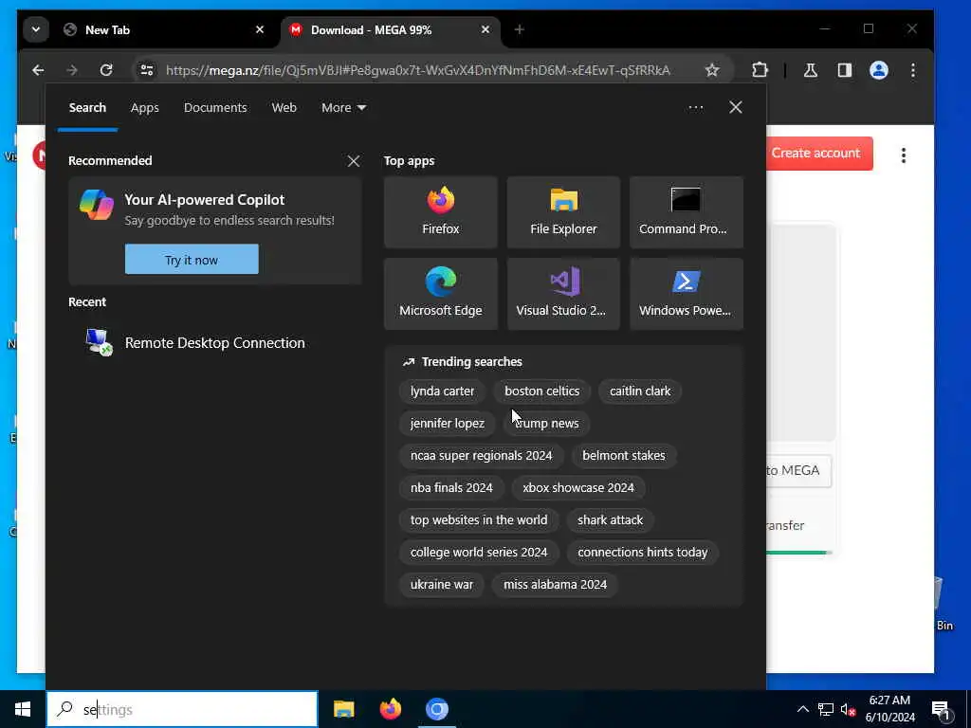Open File Explorer from Top apps
Viewport: 971px width, 728px height.
563,212
